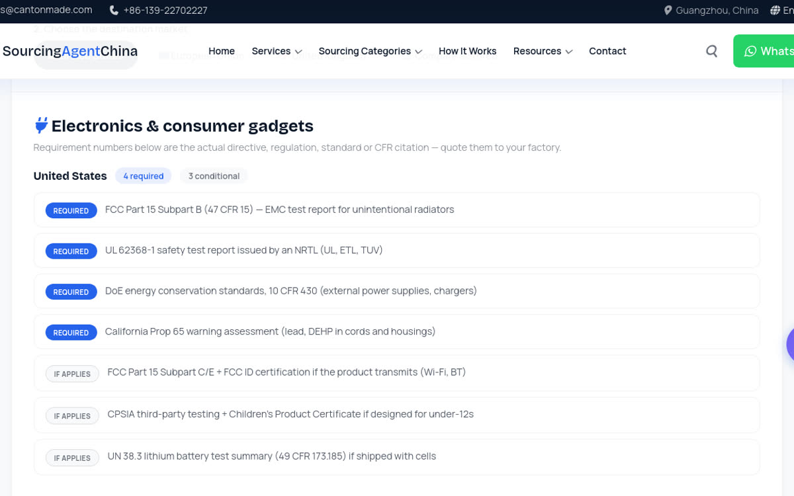The height and width of the screenshot is (496, 794).
Task: Click the location pin icon near Guangzhou
Action: [668, 11]
